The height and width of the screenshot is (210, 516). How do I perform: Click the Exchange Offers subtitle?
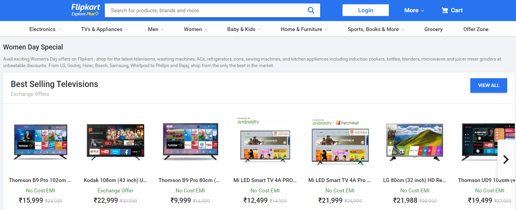point(30,94)
